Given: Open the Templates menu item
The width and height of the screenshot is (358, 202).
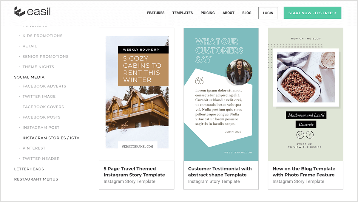Looking at the screenshot, I should [183, 13].
